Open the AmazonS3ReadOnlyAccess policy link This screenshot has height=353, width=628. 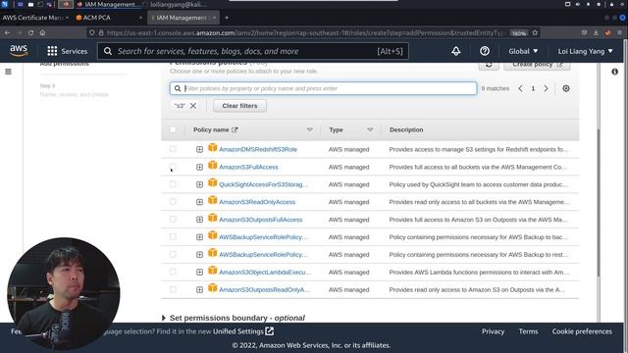(257, 202)
